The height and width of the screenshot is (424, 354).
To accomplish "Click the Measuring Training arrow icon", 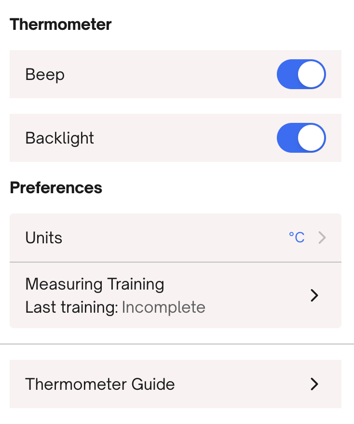I will [x=314, y=295].
